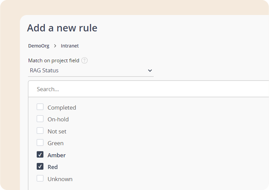Screen dimensions: 269x190
Task: Tick the Unknown checkbox
Action: tap(40, 178)
